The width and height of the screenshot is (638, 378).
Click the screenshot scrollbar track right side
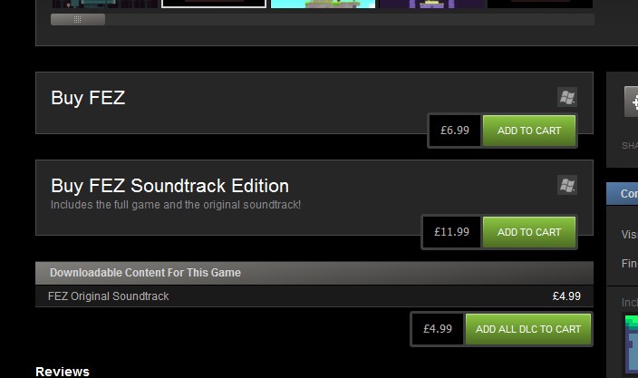[362, 19]
